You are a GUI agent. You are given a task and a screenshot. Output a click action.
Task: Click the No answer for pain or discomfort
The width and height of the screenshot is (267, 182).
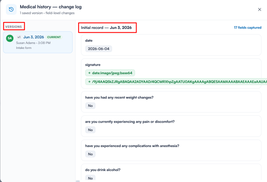point(90,130)
